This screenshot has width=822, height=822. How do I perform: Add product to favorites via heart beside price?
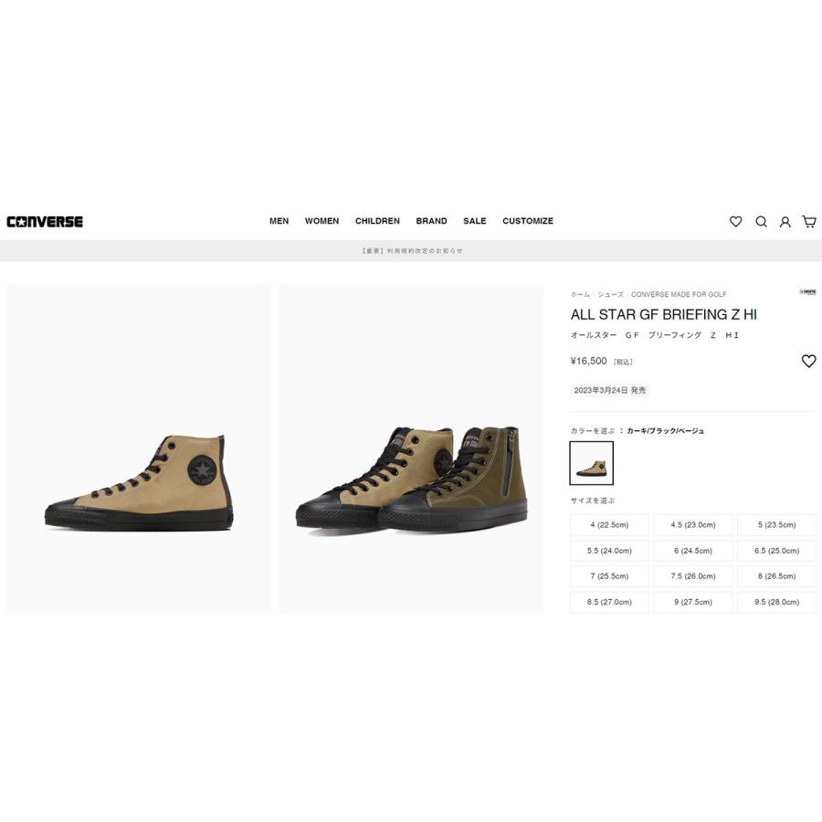809,361
